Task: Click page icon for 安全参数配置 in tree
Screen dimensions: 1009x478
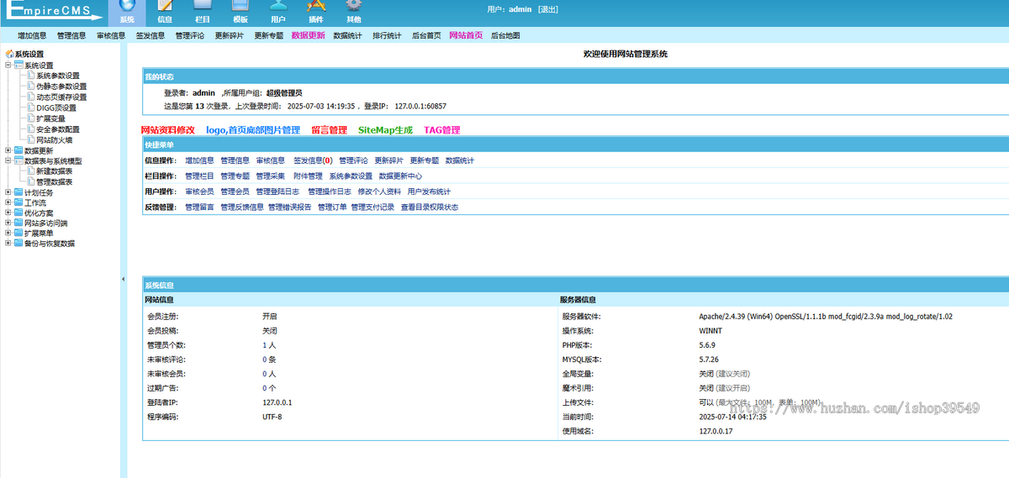Action: tap(30, 130)
